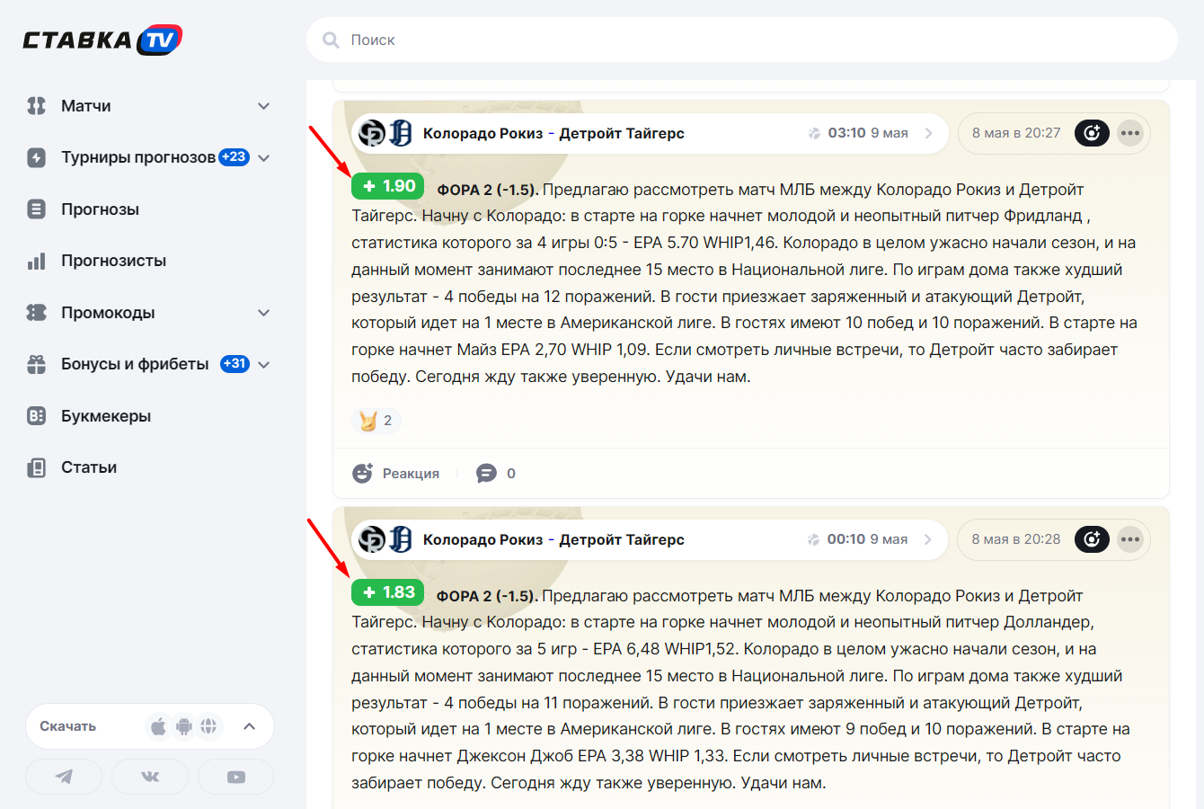Expand the Турниры прогнозов chevron
The height and width of the screenshot is (809, 1204).
point(263,158)
